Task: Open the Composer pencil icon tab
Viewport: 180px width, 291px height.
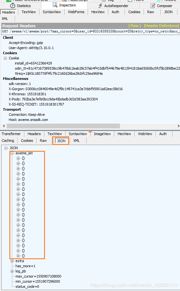Action: tap(153, 6)
